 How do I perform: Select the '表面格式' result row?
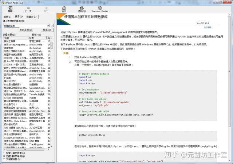27,48
